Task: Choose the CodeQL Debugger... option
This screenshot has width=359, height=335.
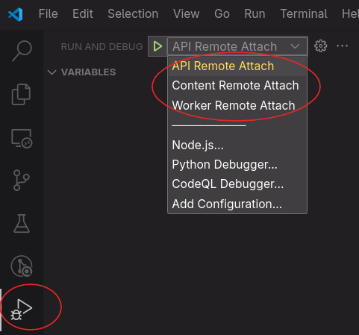Action: (x=237, y=184)
